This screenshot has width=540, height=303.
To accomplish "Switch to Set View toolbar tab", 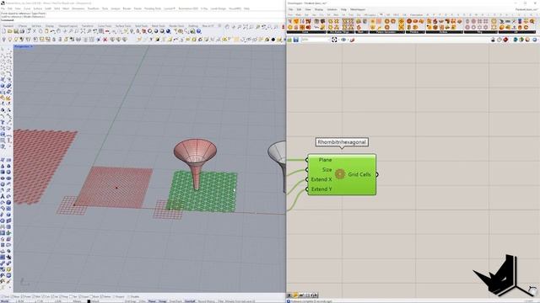I will tap(36, 26).
